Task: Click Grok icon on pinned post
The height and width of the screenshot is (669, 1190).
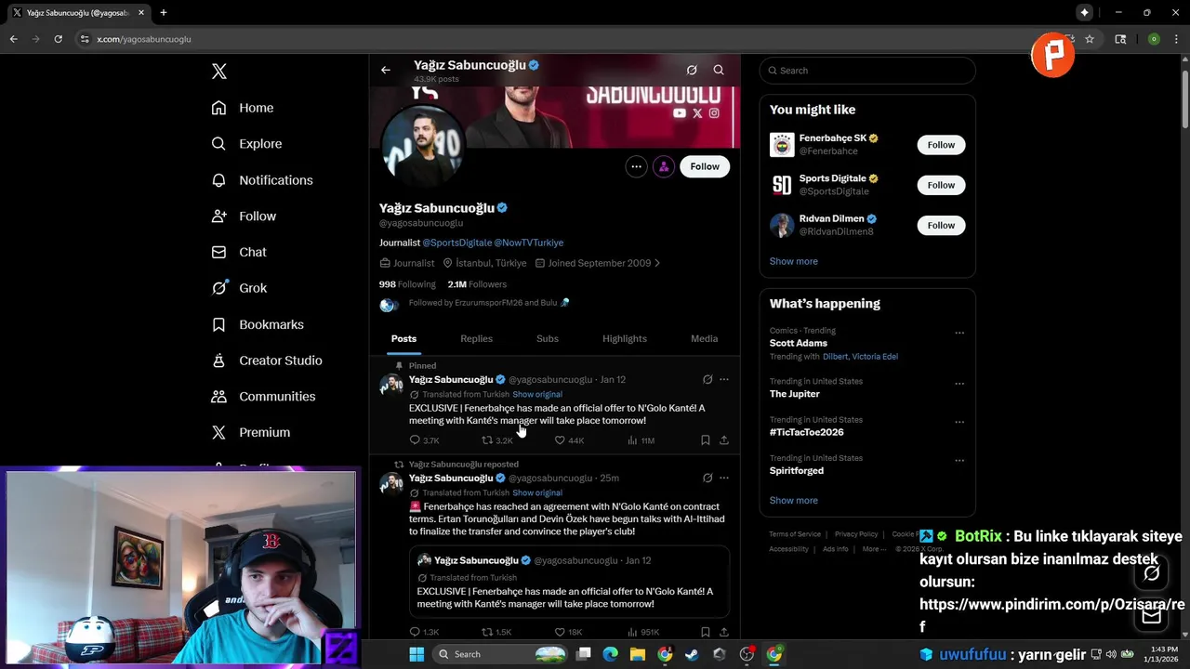Action: coord(707,379)
